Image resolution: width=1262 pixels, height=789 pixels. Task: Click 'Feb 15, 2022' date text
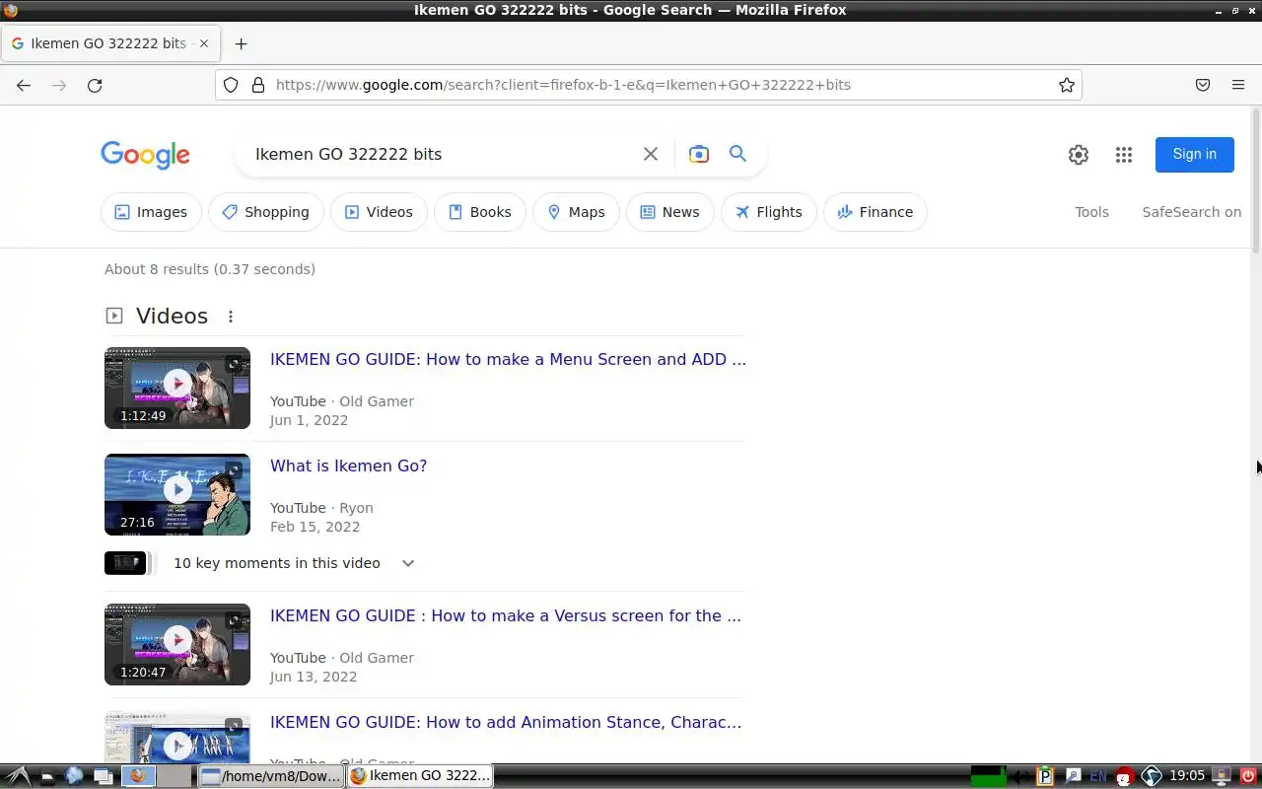coord(315,527)
